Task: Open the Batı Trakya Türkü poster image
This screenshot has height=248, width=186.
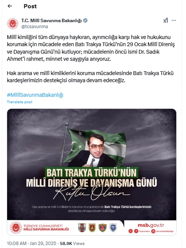Action: click(91, 172)
